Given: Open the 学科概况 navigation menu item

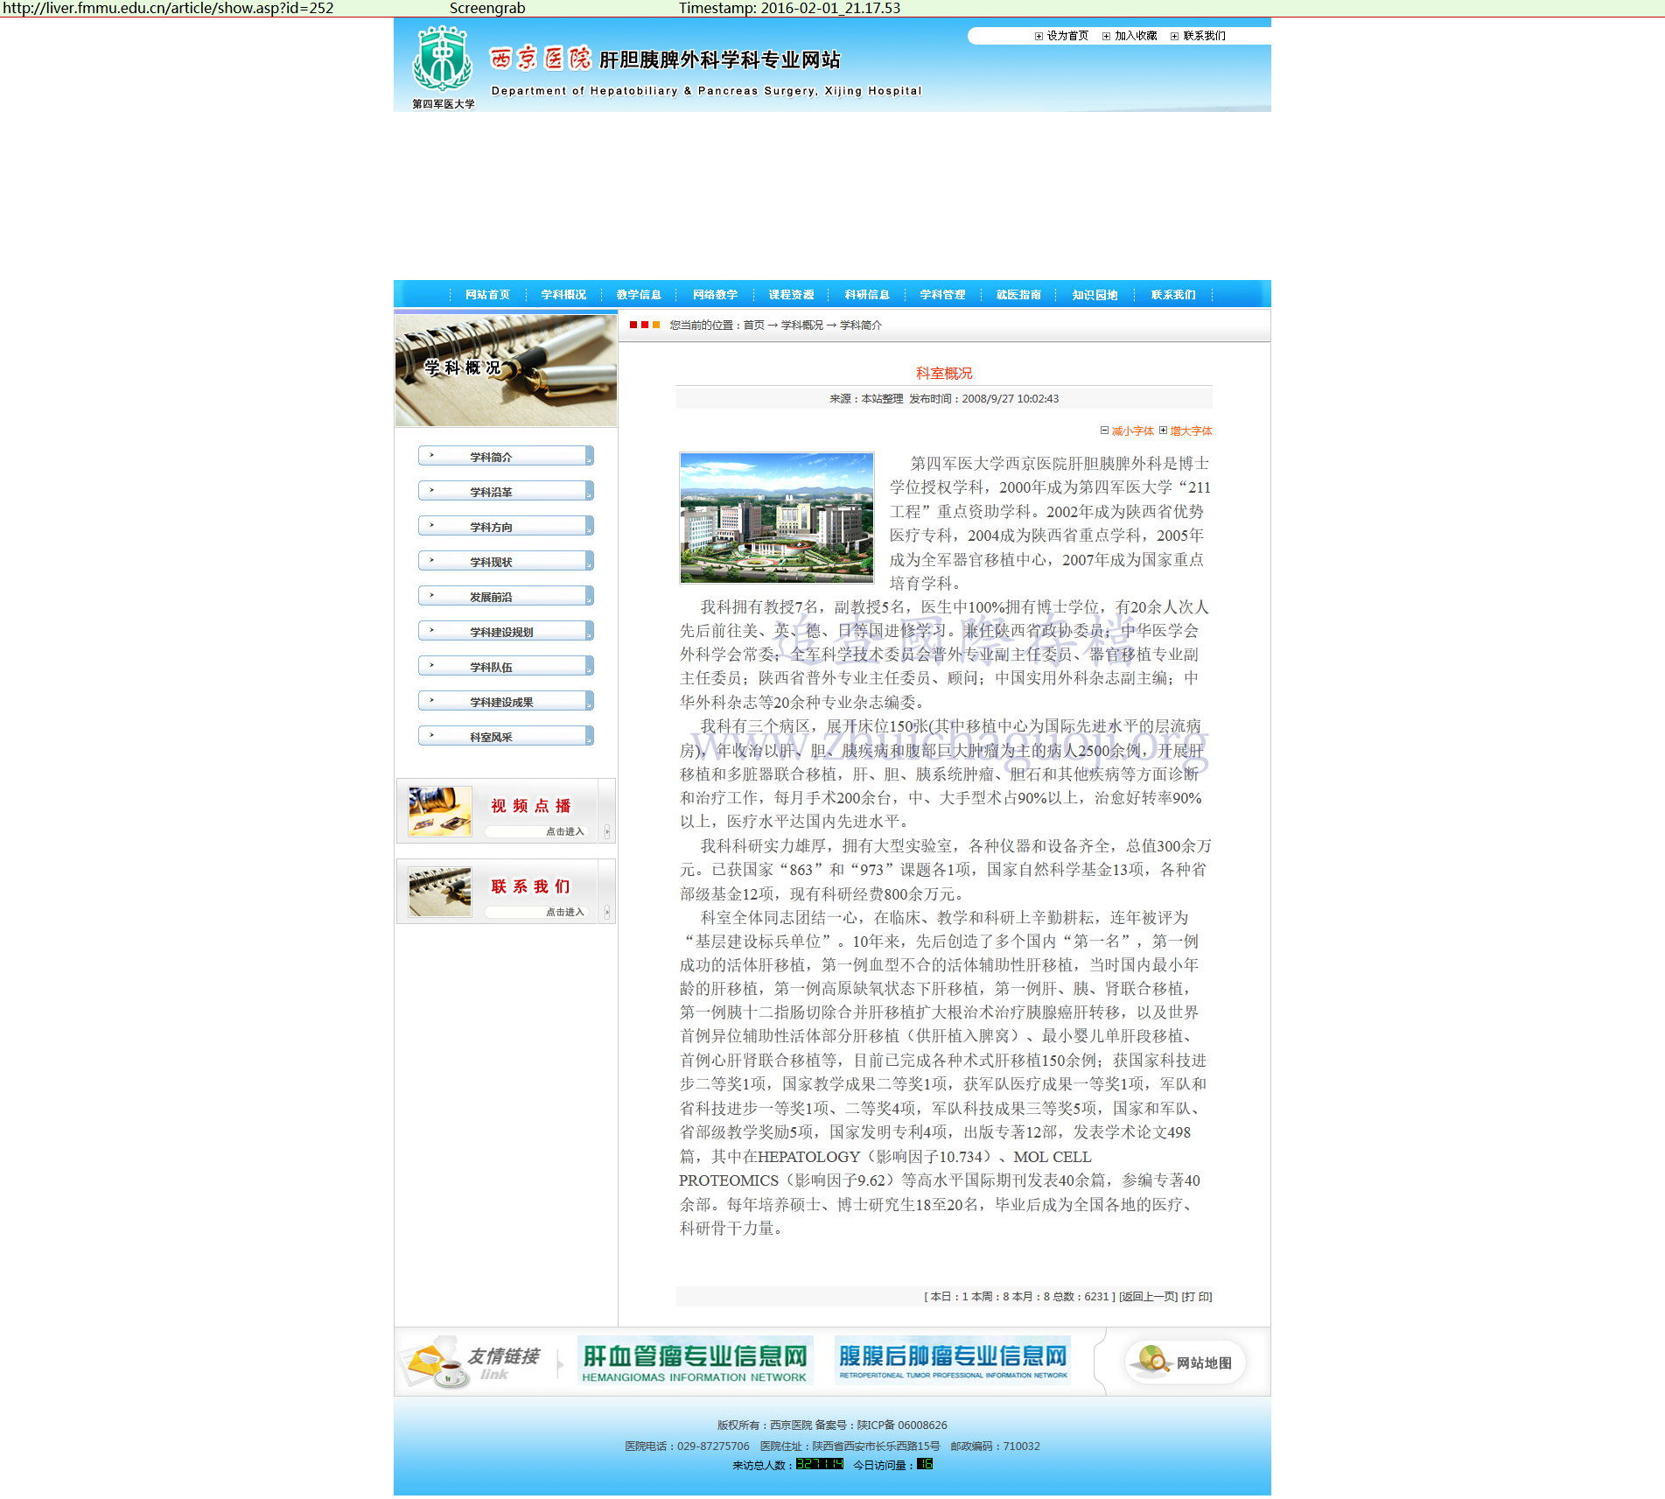Looking at the screenshot, I should (563, 295).
